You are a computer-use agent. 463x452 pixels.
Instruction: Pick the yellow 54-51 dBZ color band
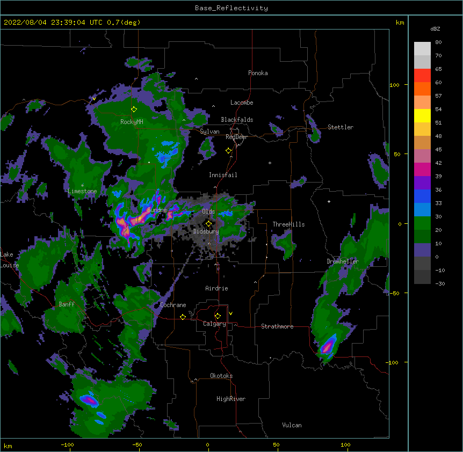coord(422,115)
